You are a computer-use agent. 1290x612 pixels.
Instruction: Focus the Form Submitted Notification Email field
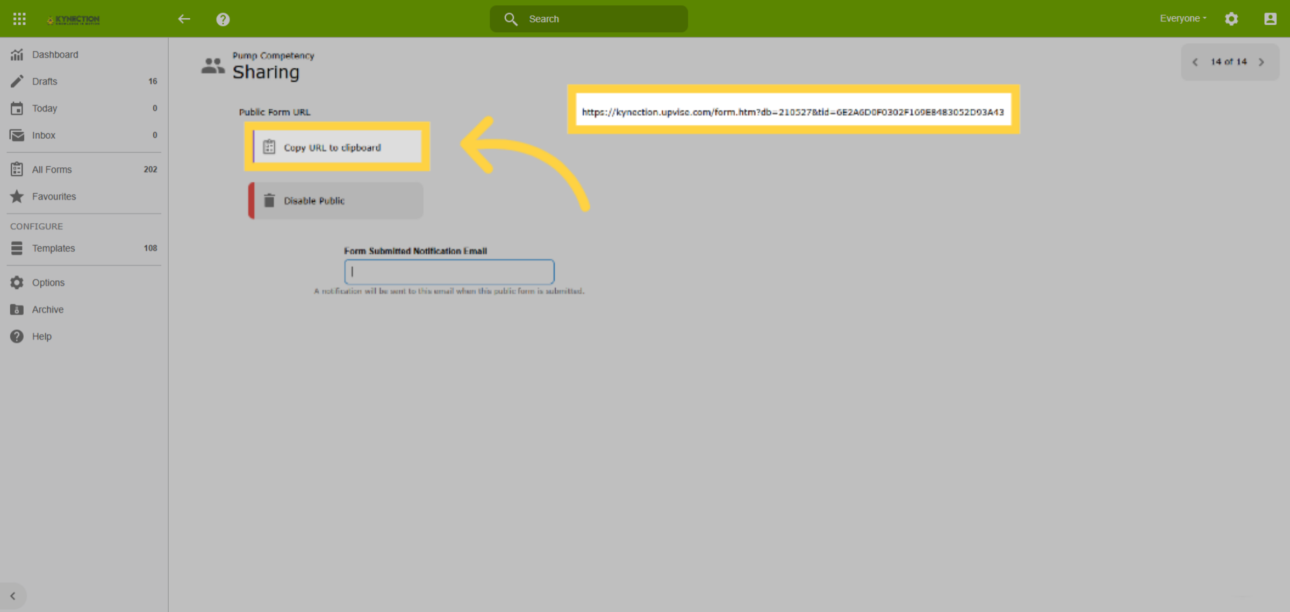(x=449, y=272)
